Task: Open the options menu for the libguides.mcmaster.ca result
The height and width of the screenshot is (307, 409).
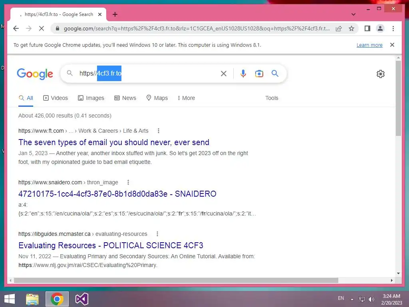Action: [x=157, y=234]
